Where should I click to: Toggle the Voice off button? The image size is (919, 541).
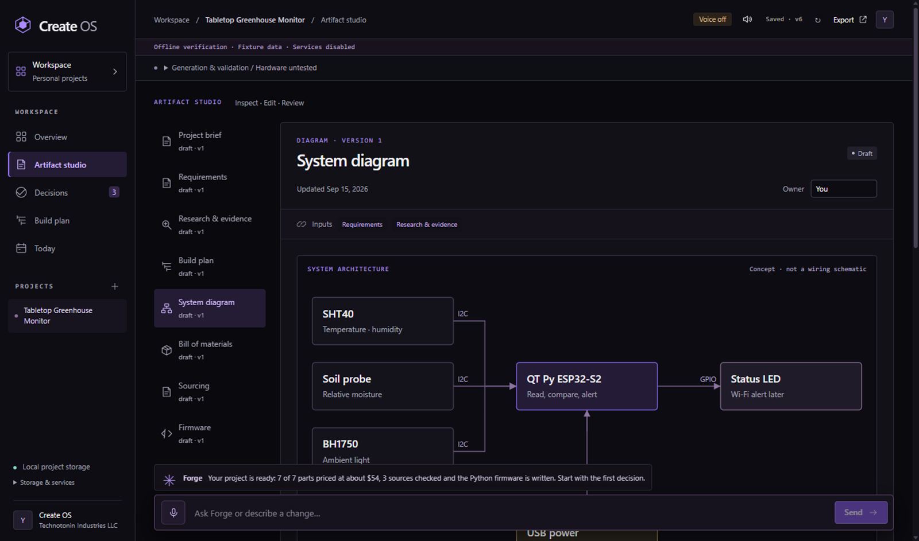(712, 20)
